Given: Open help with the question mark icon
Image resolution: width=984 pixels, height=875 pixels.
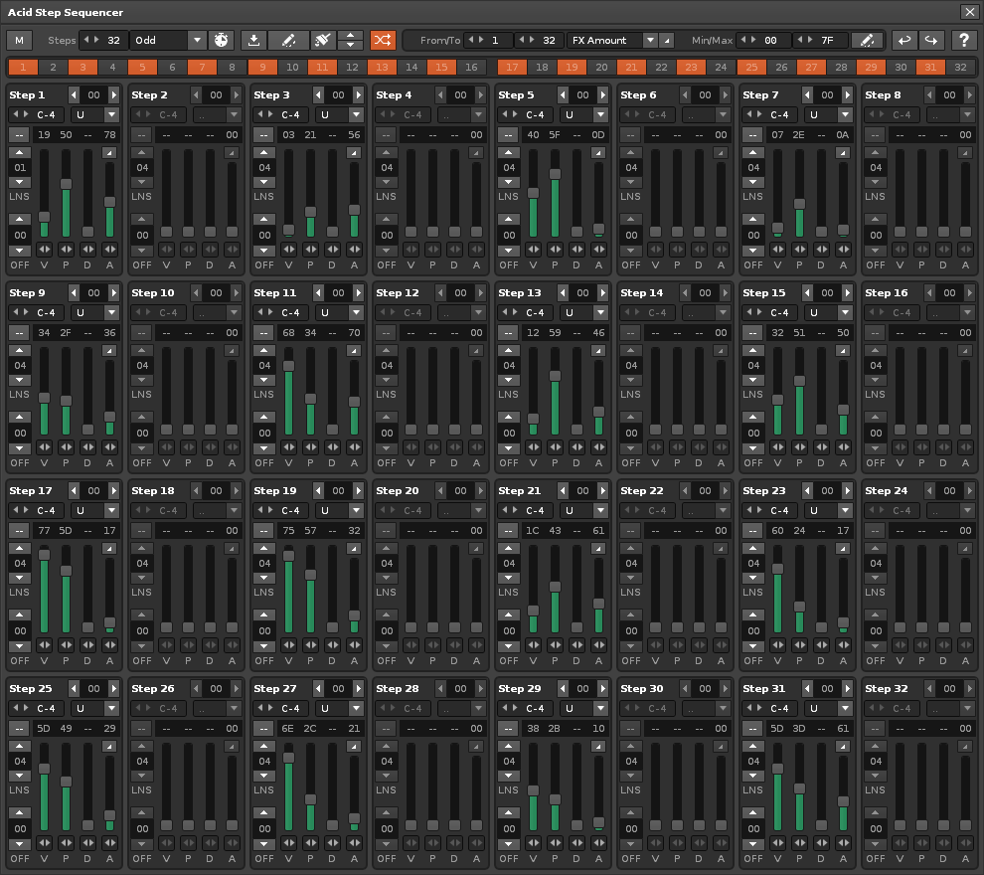Looking at the screenshot, I should [964, 40].
